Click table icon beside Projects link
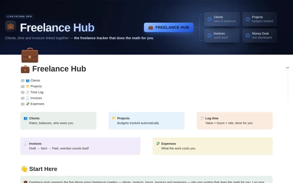This screenshot has height=183, width=293. pos(23,87)
